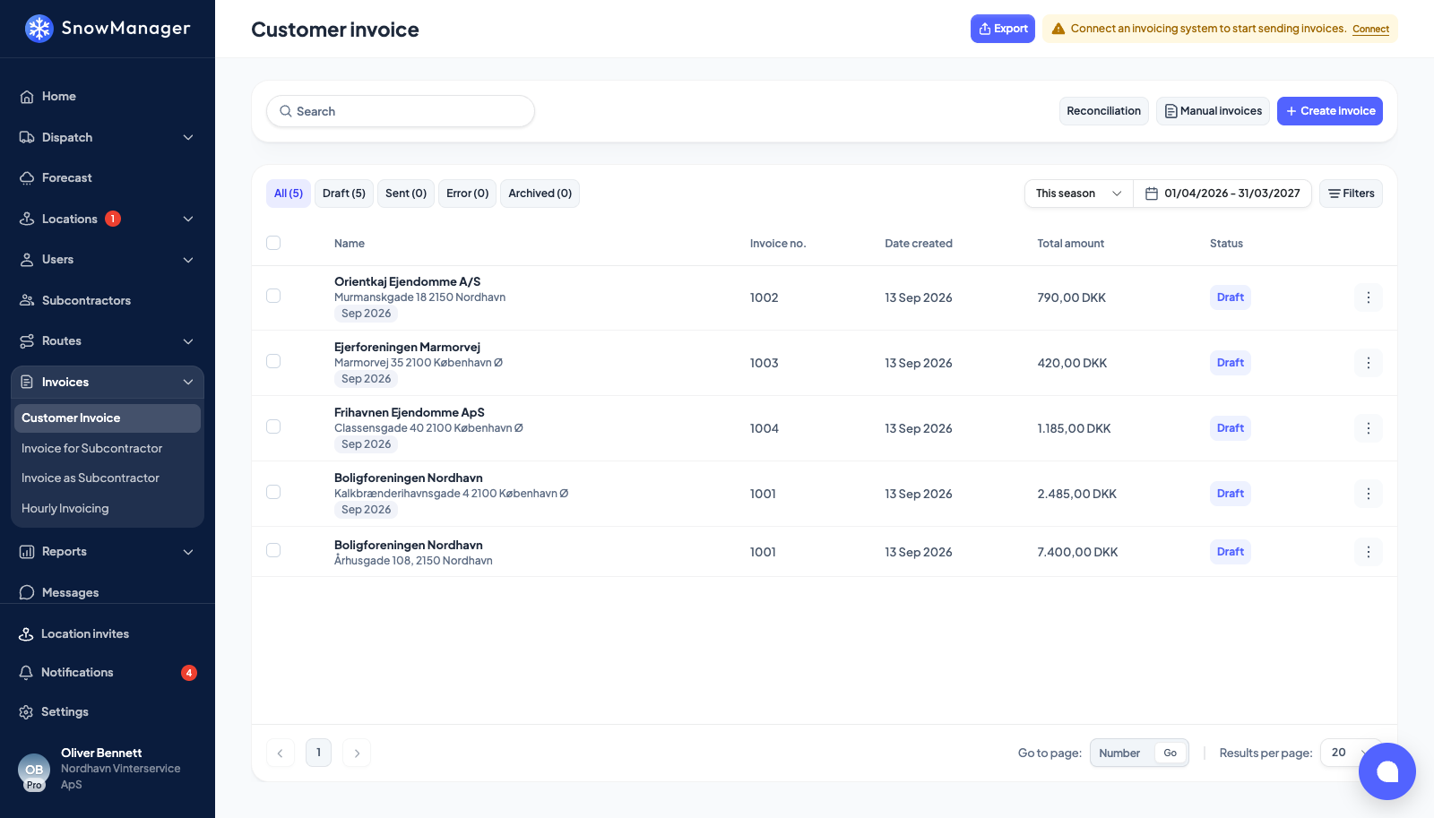The width and height of the screenshot is (1434, 818).
Task: Click the Users person icon
Action: click(27, 260)
